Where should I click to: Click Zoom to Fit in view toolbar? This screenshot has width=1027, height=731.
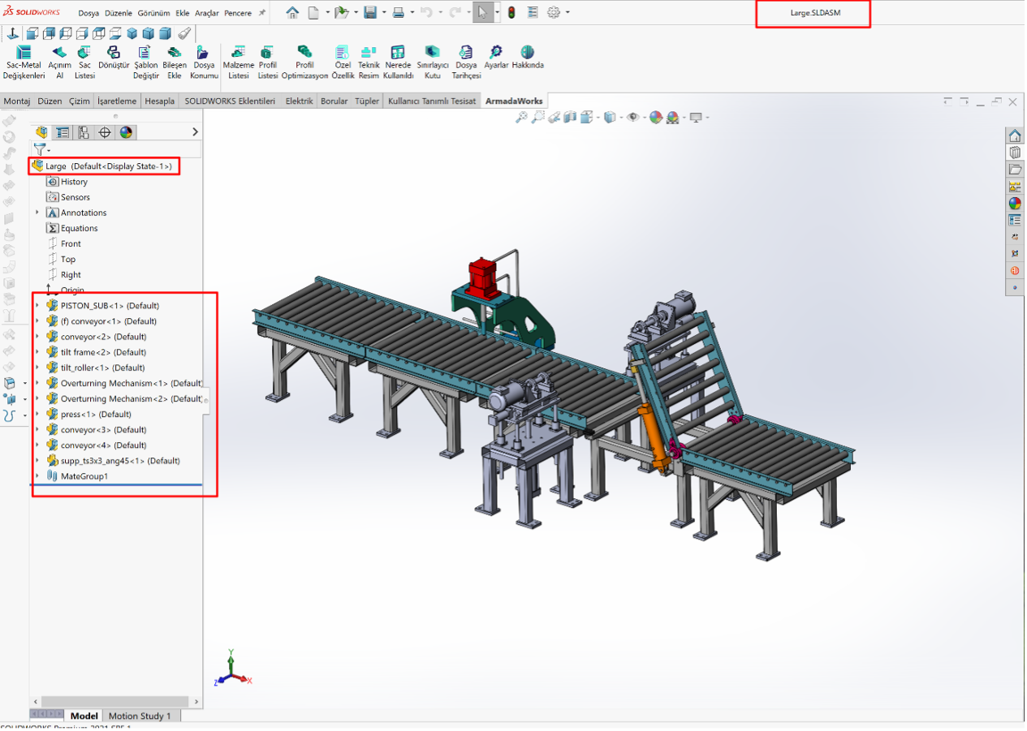[522, 118]
